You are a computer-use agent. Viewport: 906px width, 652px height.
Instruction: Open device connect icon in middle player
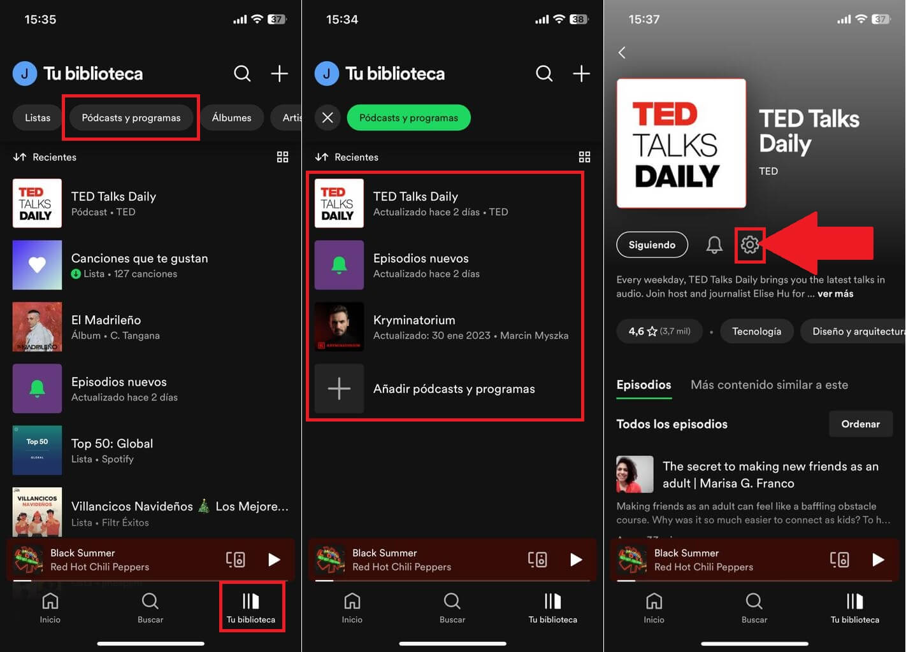point(537,560)
